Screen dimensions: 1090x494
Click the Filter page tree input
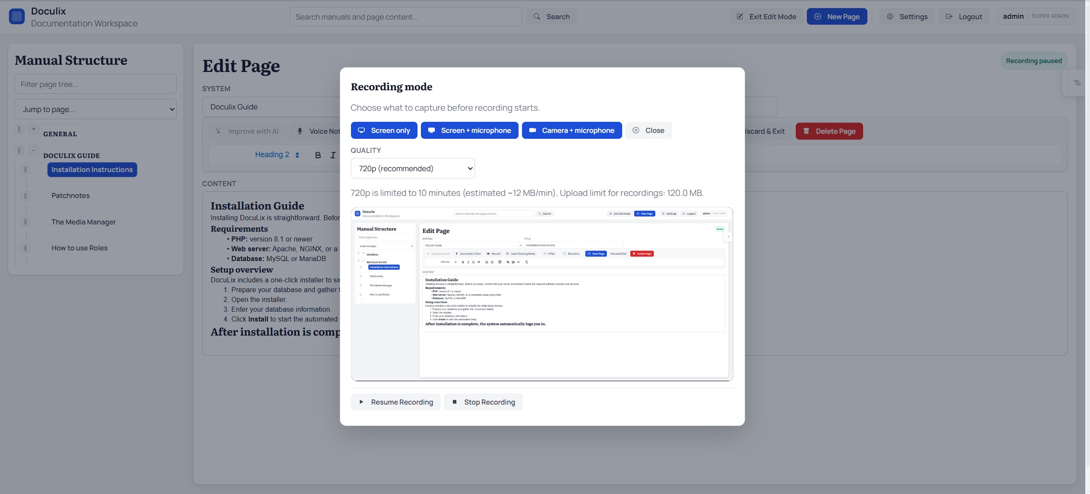tap(96, 84)
